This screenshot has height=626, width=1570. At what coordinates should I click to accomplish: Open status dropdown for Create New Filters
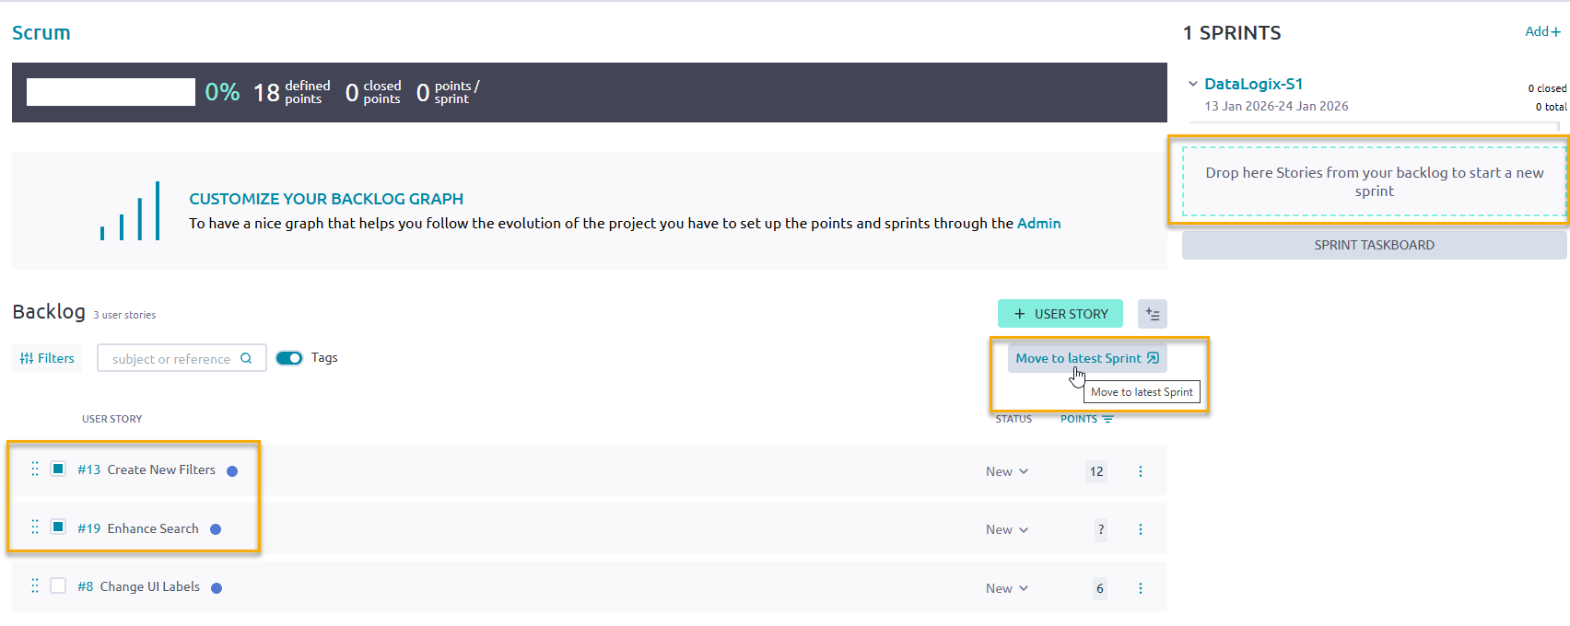click(1006, 471)
